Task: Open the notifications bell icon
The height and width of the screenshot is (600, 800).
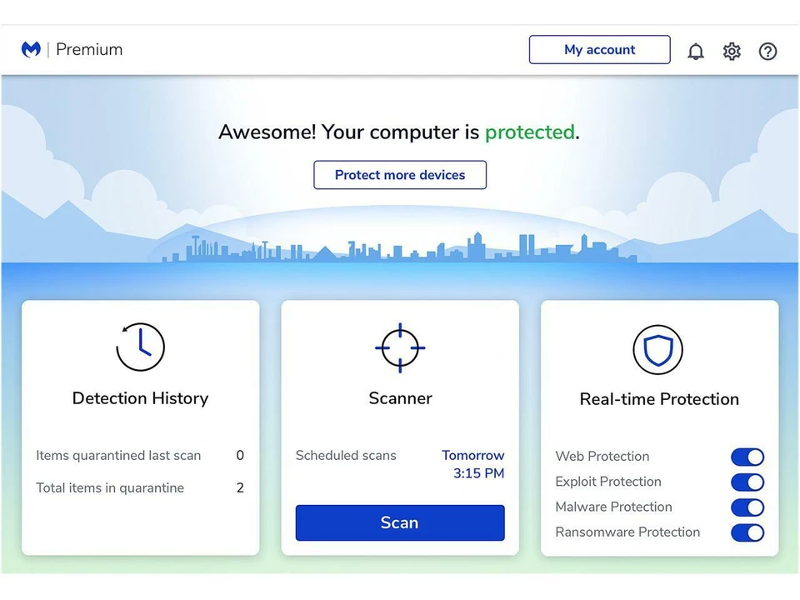Action: [x=696, y=51]
